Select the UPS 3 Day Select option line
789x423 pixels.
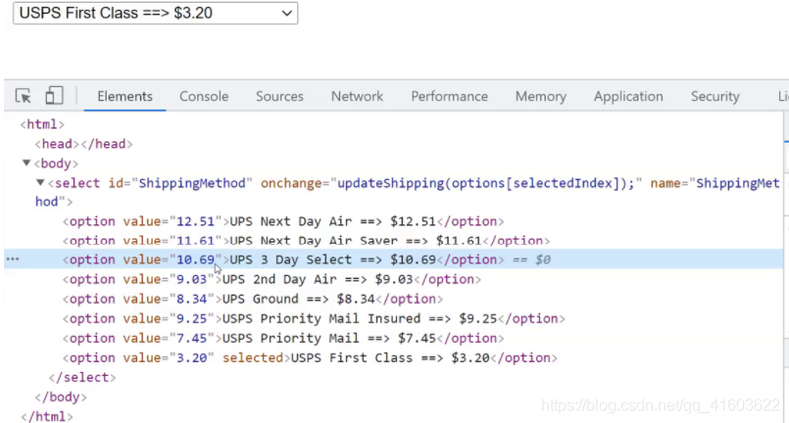coord(283,259)
